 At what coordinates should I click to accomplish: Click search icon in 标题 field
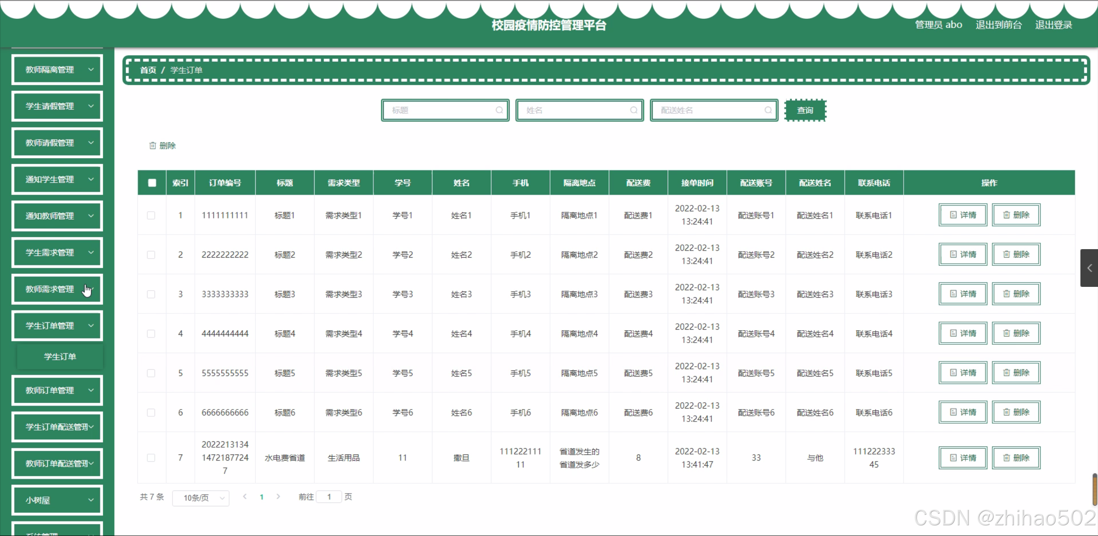(x=499, y=110)
